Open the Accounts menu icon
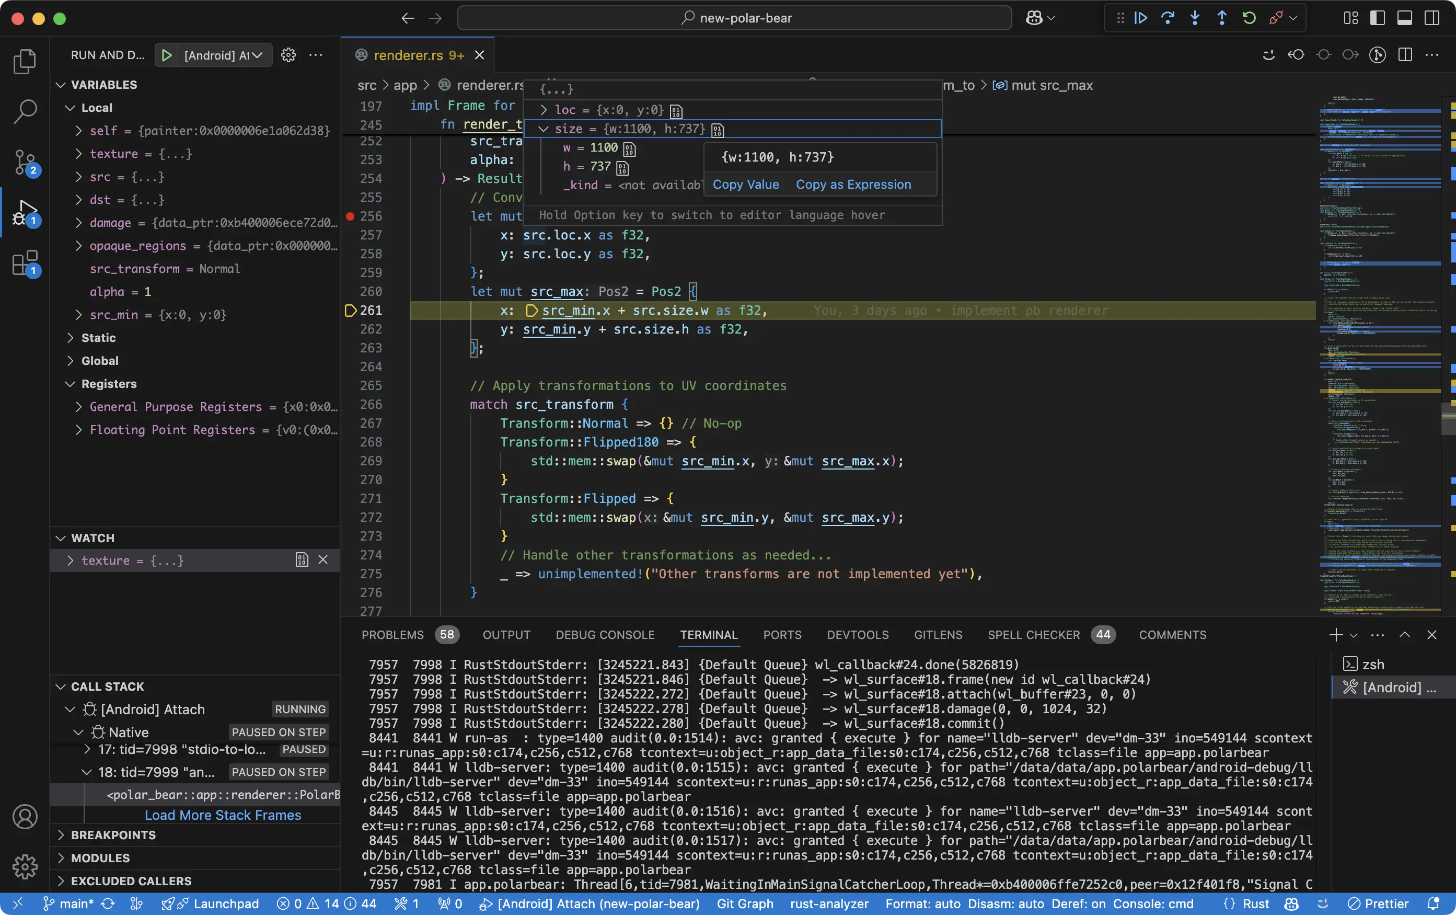This screenshot has width=1456, height=915. (x=25, y=817)
